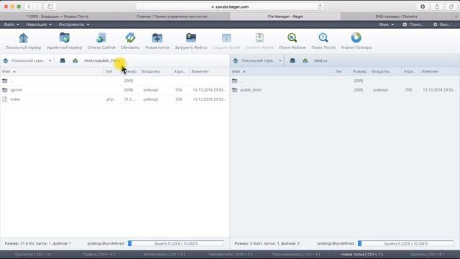Click left panel disk usage bar
The image size is (460, 259).
[176, 243]
